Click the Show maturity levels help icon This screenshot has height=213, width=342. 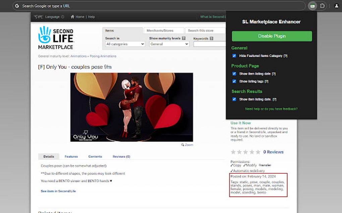pyautogui.click(x=183, y=38)
